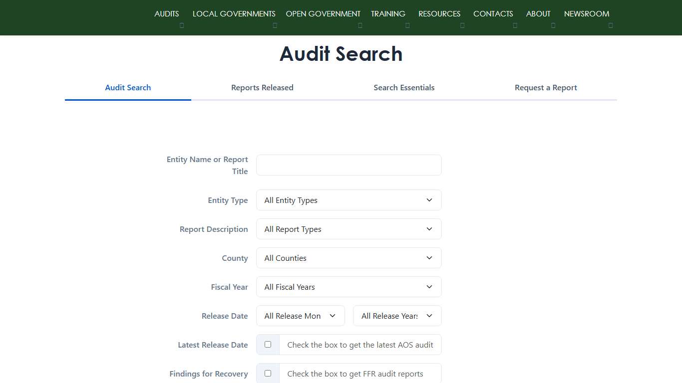Open the AUDITS dropdown toggle icon
The image size is (682, 383).
[182, 25]
